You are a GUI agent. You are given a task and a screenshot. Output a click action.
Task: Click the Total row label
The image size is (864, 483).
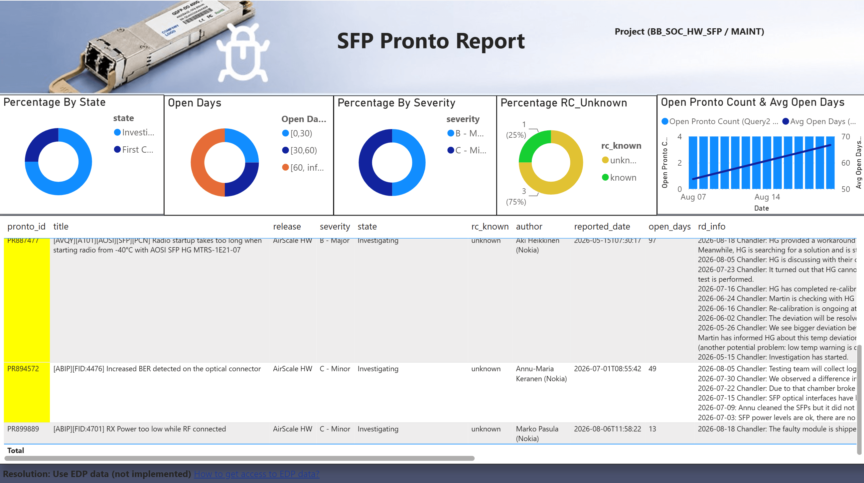(x=16, y=450)
